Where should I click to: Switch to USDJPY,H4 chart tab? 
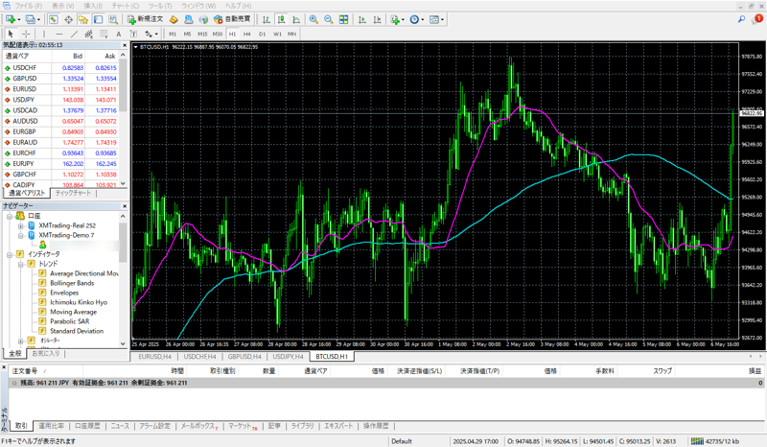click(288, 357)
